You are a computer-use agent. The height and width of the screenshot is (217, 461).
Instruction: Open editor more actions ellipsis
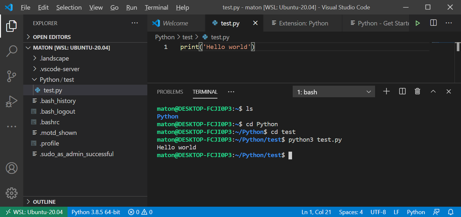(449, 23)
